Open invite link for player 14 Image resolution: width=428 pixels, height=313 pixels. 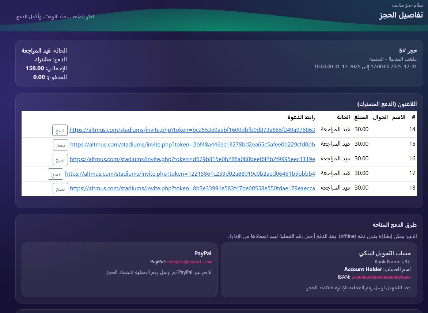coord(193,130)
